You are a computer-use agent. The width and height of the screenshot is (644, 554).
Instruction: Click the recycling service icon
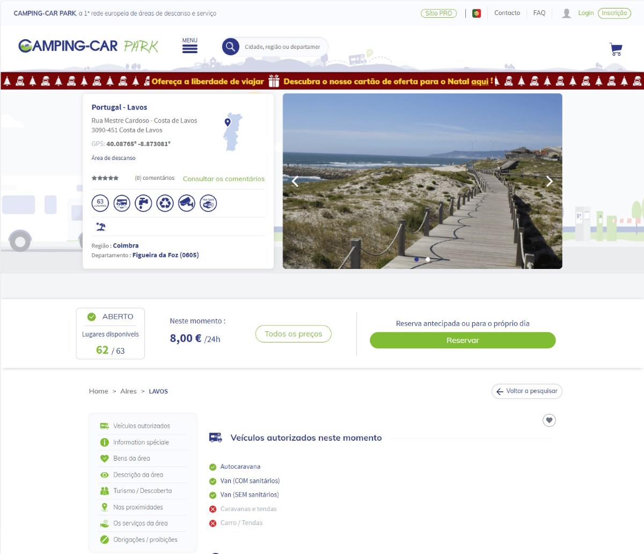165,203
